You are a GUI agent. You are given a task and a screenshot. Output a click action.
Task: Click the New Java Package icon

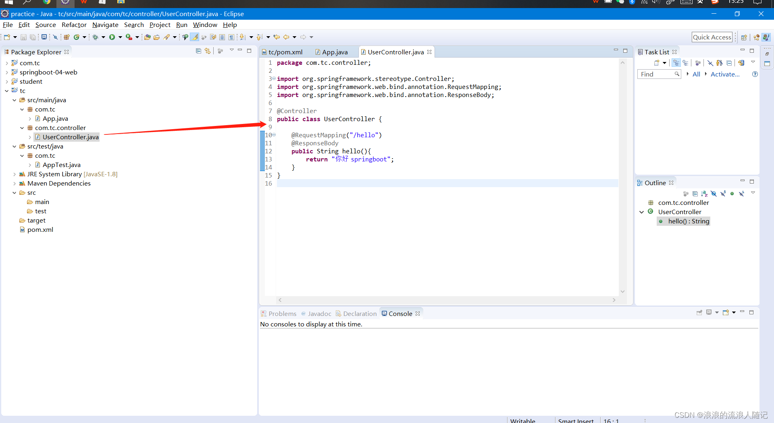tap(67, 37)
